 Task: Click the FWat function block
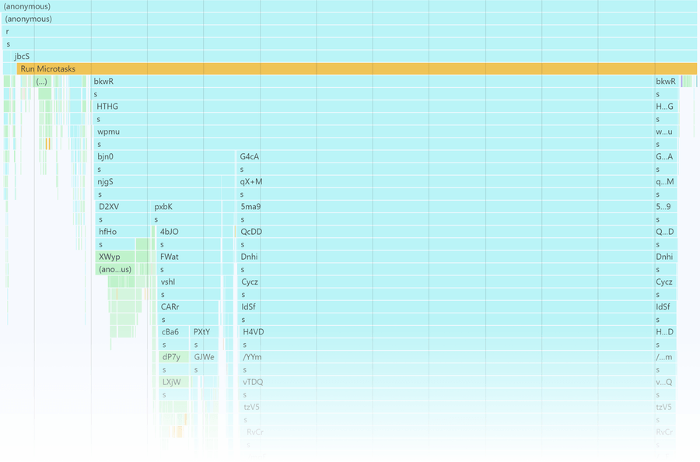click(189, 257)
